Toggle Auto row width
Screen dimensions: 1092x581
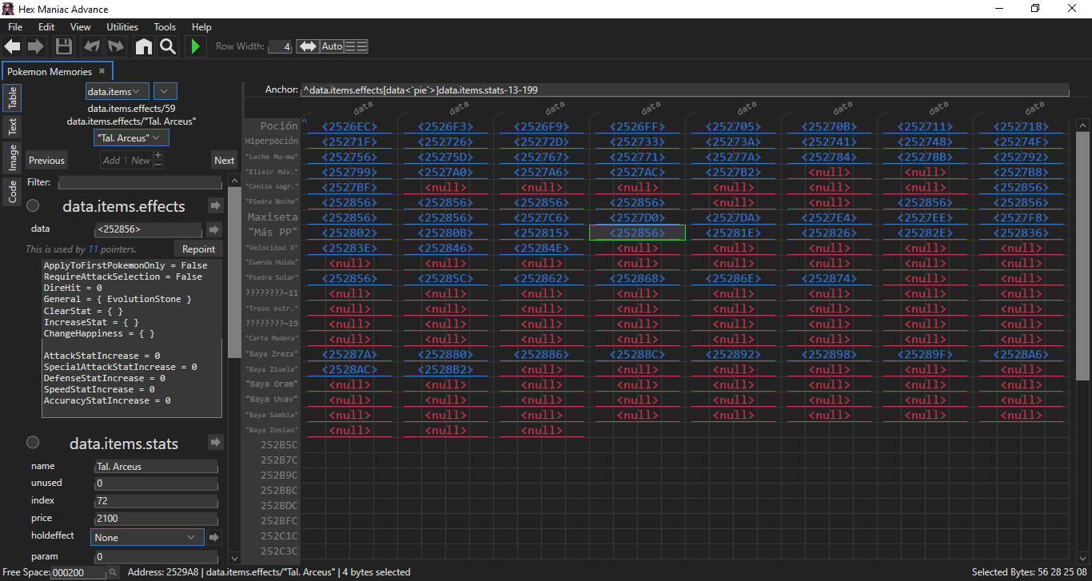click(x=332, y=46)
